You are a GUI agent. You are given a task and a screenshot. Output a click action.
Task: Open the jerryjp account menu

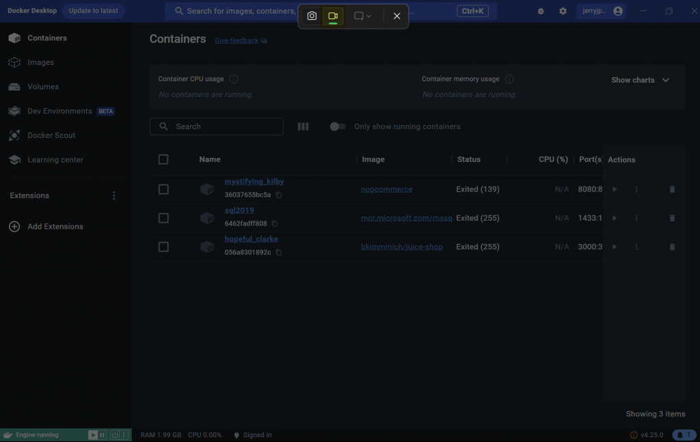(x=601, y=11)
